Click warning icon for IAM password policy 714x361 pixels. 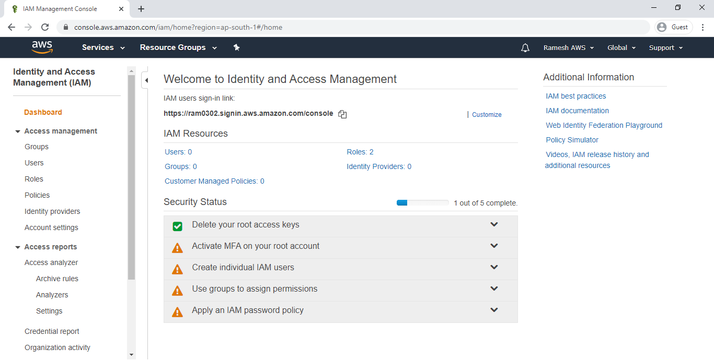tap(178, 312)
